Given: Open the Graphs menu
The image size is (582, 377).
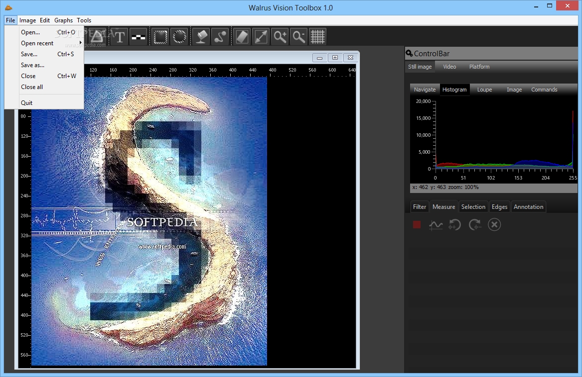Looking at the screenshot, I should click(63, 20).
